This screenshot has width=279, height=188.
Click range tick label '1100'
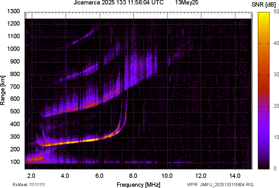tap(14, 36)
